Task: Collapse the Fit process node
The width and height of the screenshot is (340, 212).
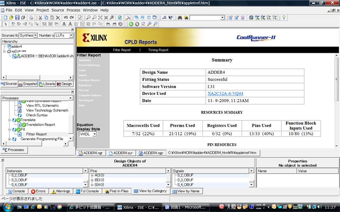Action: tap(10, 129)
